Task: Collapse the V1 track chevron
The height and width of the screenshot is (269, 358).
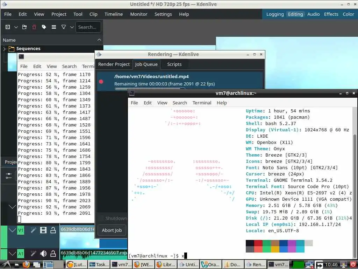Action: 12,230
